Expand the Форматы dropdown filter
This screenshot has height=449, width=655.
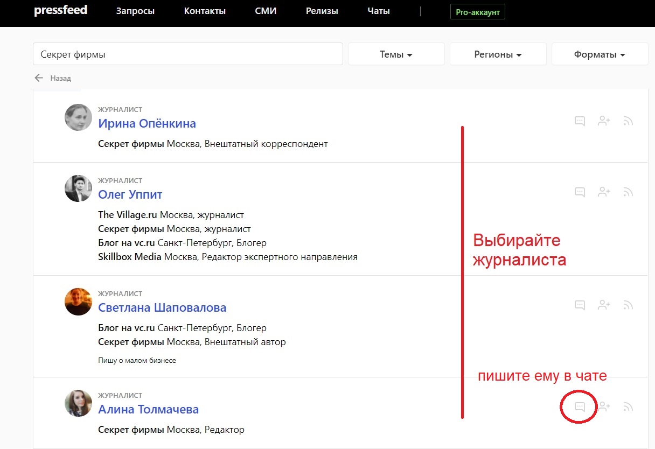[x=600, y=54]
